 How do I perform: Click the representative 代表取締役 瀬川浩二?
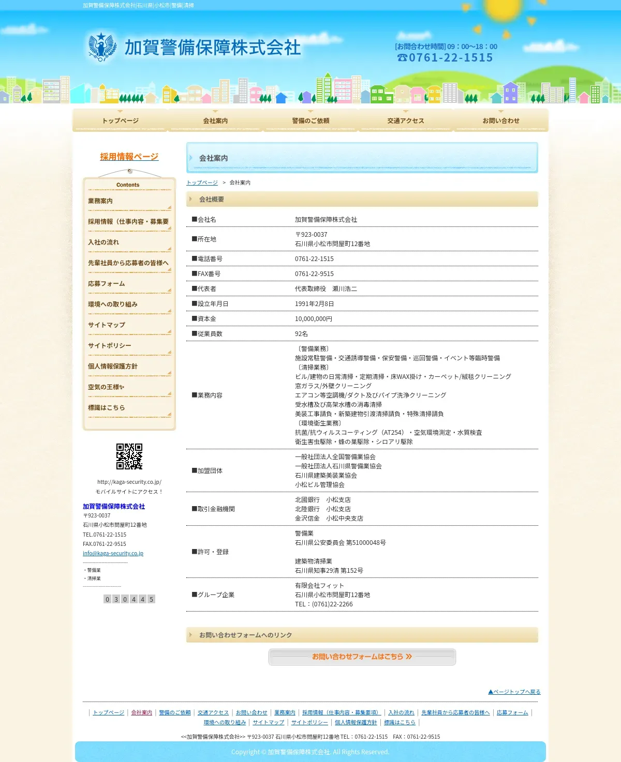(326, 289)
